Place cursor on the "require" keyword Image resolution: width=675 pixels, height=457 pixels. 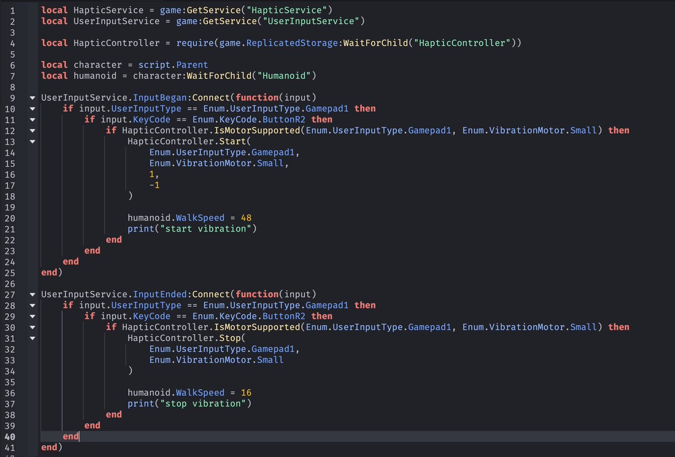point(195,43)
